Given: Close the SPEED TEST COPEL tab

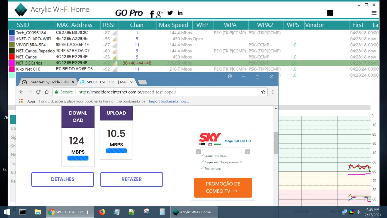Looking at the screenshot, I should coord(132,82).
